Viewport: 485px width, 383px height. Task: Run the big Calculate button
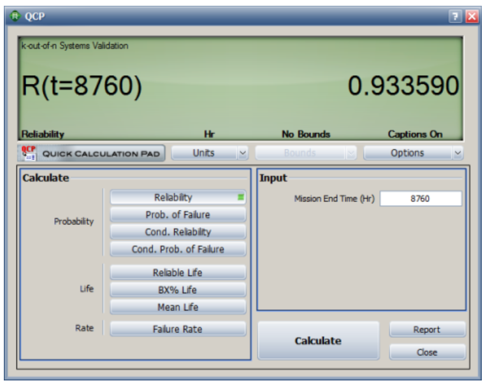click(x=318, y=340)
